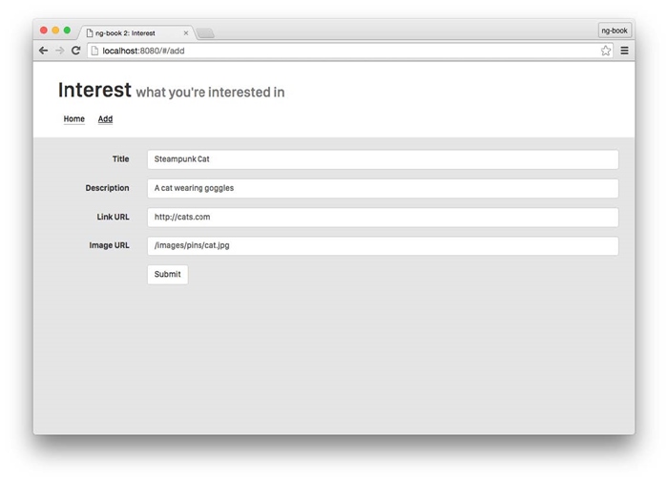Reload the page with refresh icon
668x482 pixels.
[x=76, y=51]
